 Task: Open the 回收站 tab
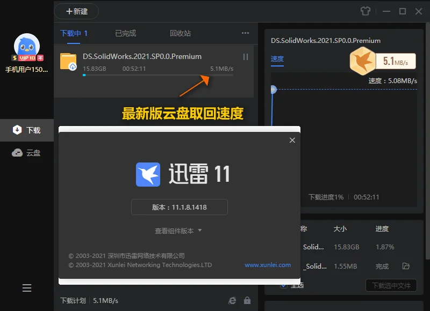click(x=180, y=33)
